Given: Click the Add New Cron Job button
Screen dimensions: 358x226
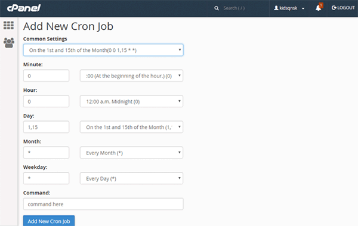Looking at the screenshot, I should (x=49, y=221).
